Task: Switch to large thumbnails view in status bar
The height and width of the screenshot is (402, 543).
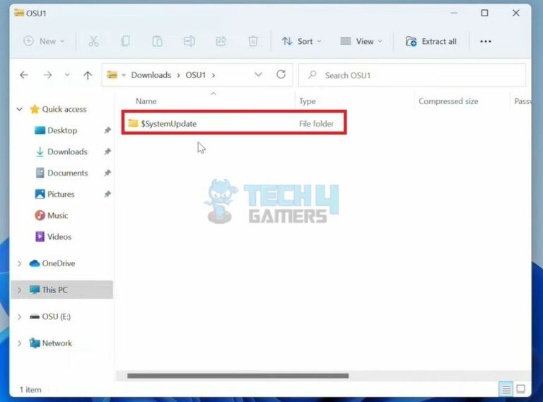Action: (x=521, y=389)
